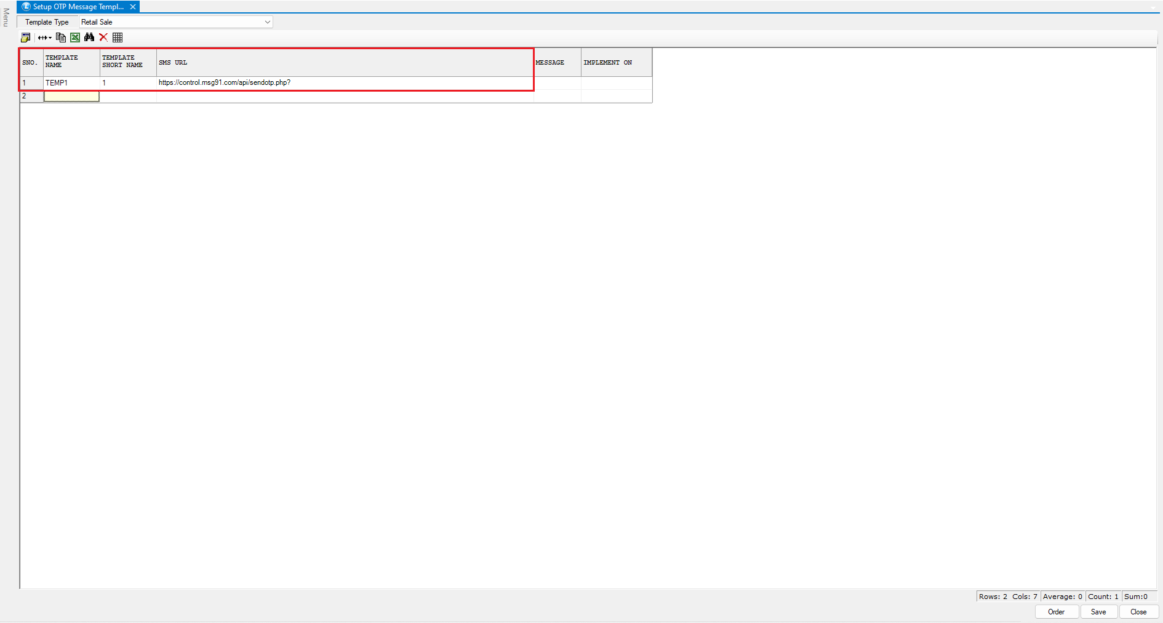The height and width of the screenshot is (623, 1163).
Task: Click the Save button
Action: (x=1098, y=612)
